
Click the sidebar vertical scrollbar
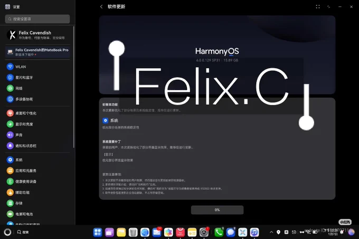click(74, 87)
